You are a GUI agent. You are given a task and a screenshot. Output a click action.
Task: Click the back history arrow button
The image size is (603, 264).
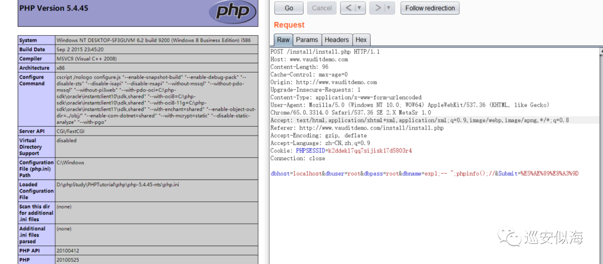(348, 8)
